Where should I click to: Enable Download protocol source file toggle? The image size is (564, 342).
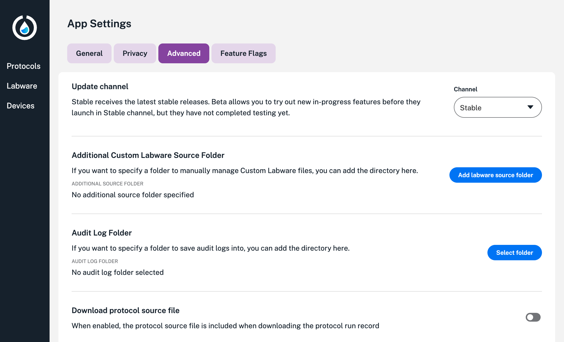click(x=533, y=317)
